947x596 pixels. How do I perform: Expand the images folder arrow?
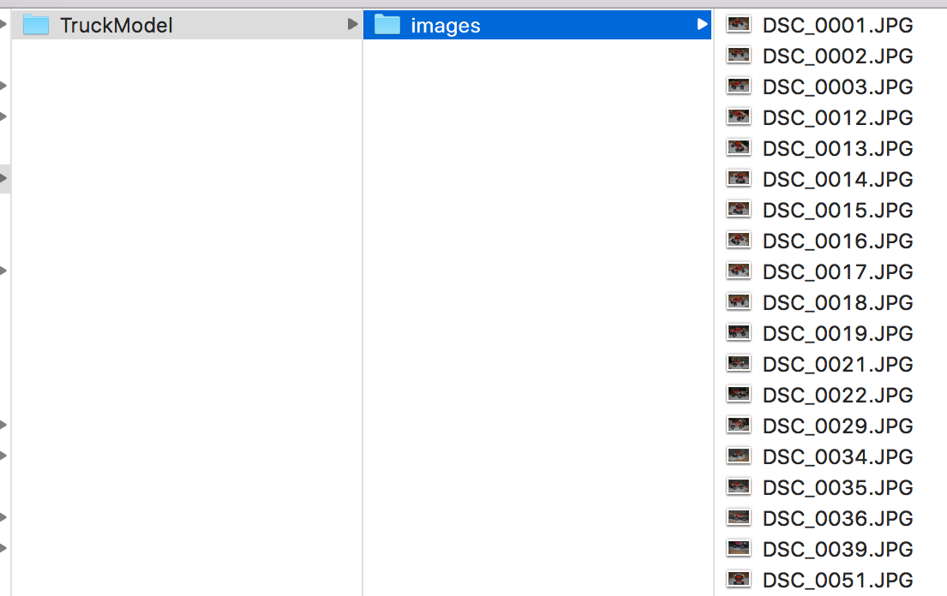[702, 24]
